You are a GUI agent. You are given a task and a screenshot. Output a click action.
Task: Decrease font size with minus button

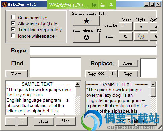pyautogui.click(x=10, y=121)
